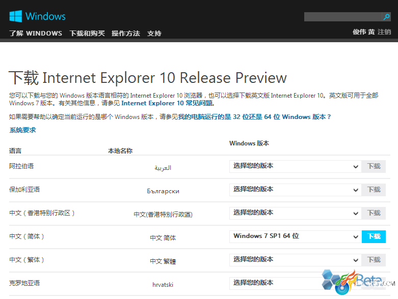Click the Windows 版本 column header

point(249,143)
